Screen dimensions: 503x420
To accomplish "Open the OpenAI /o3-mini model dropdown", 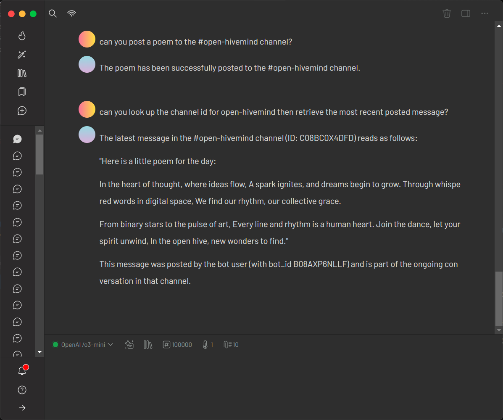I will tap(83, 345).
